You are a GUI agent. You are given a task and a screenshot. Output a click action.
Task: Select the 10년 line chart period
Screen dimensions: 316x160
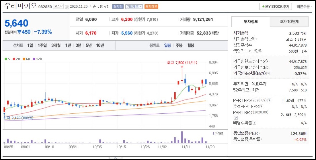[x=100, y=45]
